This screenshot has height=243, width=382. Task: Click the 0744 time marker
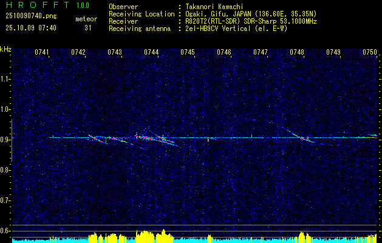[x=151, y=53]
